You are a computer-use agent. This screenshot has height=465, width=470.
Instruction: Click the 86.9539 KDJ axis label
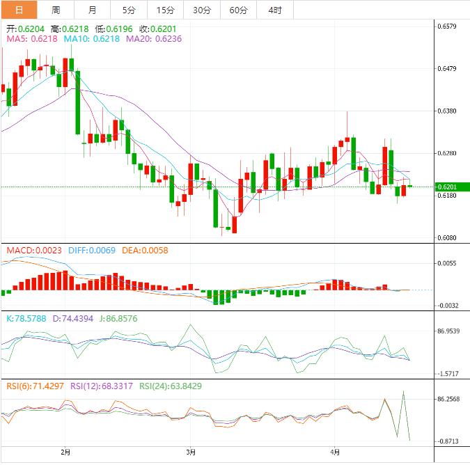(448, 331)
